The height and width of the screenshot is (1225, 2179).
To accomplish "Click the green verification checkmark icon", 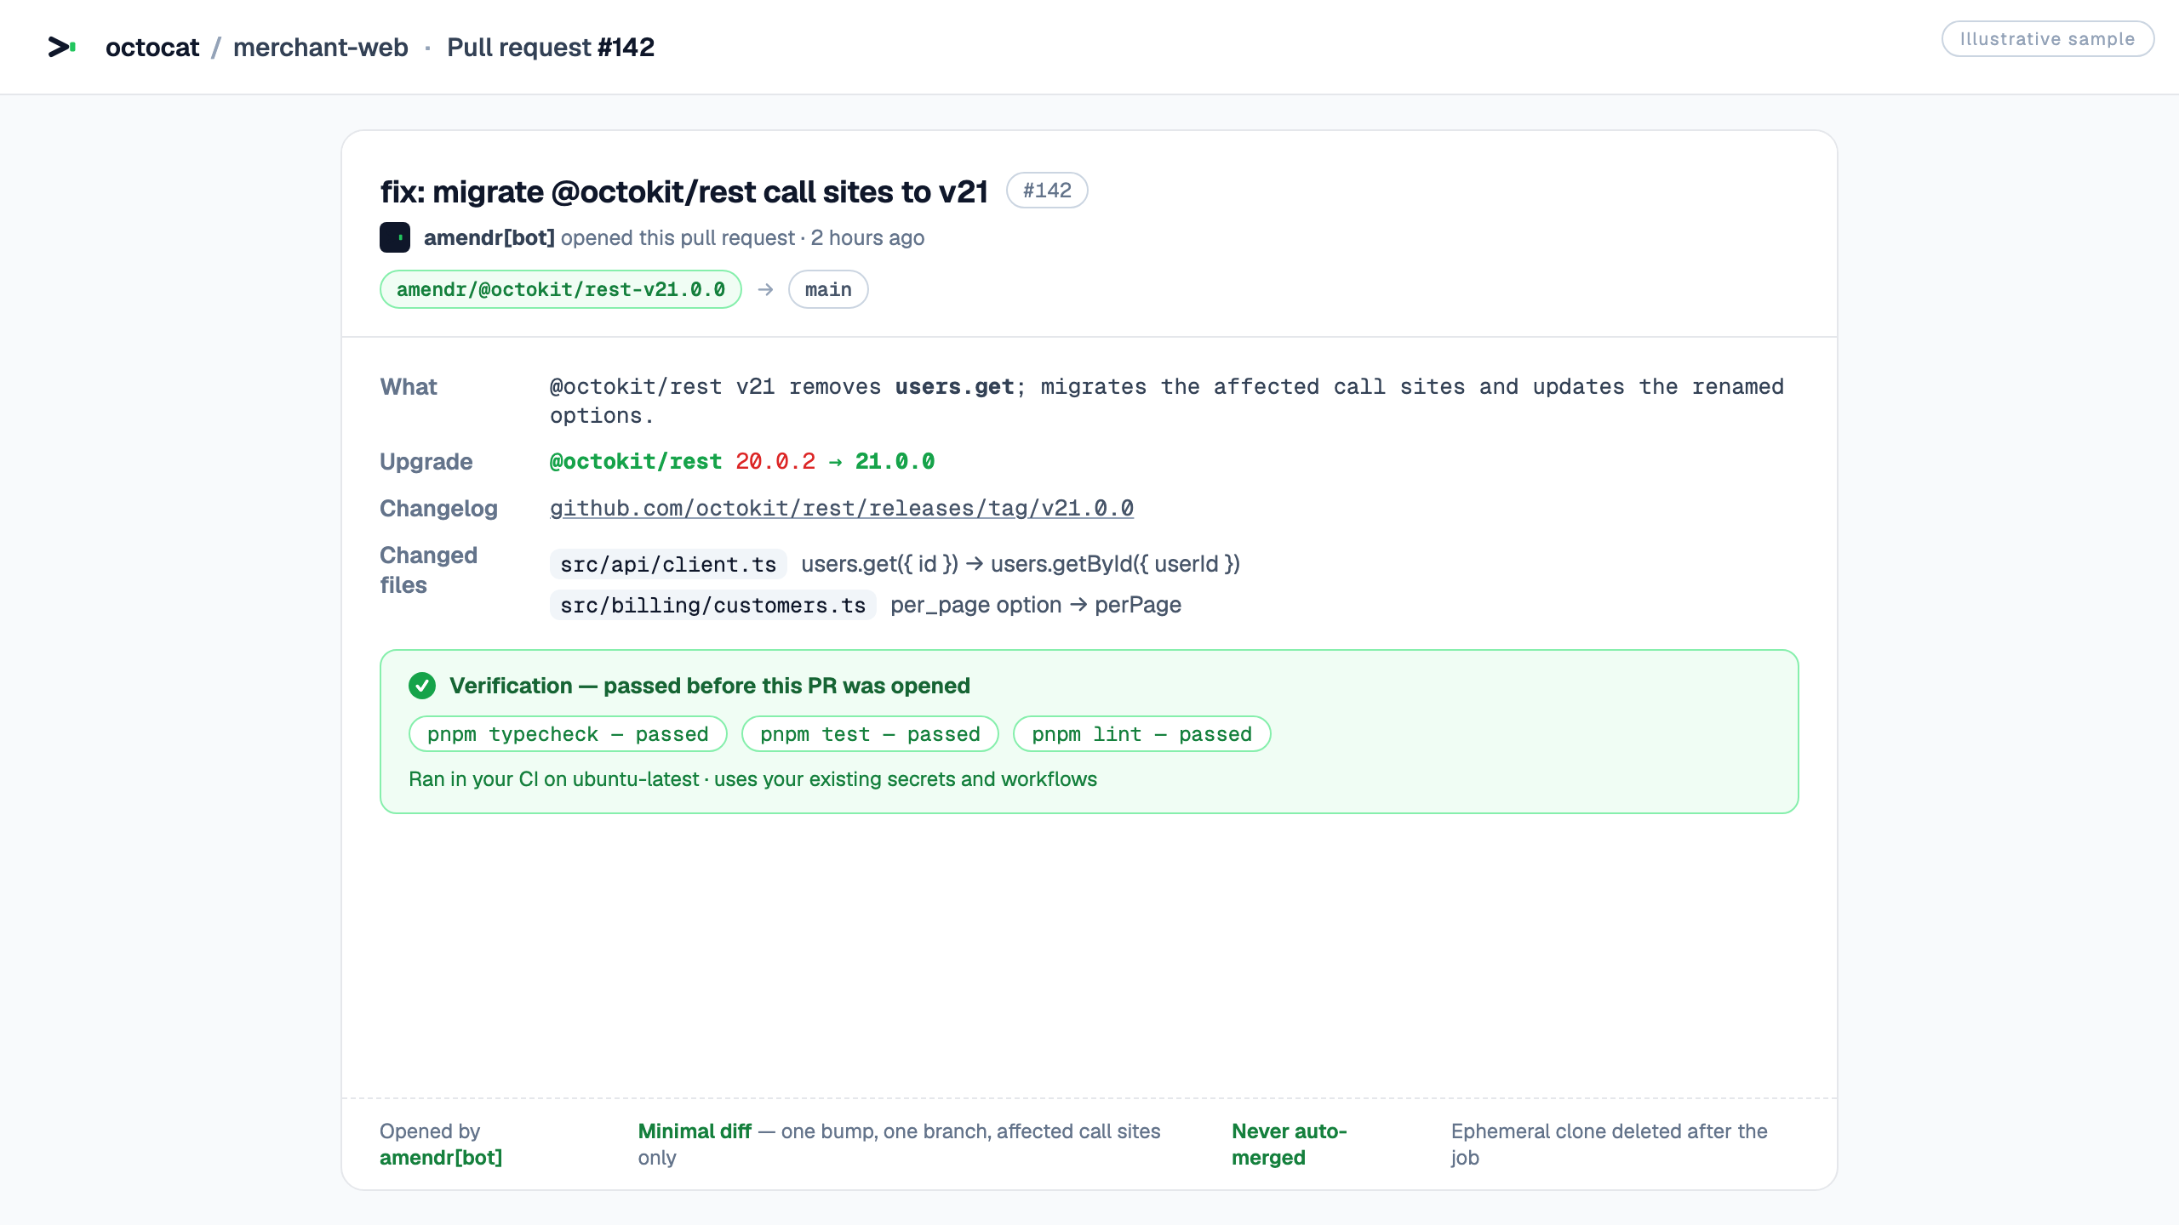I will point(422,686).
